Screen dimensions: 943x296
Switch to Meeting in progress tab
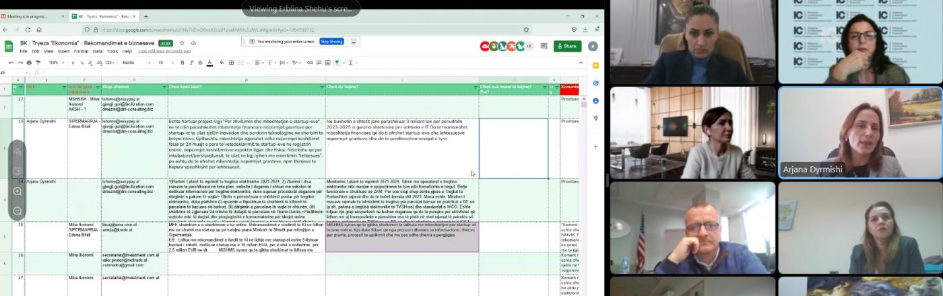[34, 16]
